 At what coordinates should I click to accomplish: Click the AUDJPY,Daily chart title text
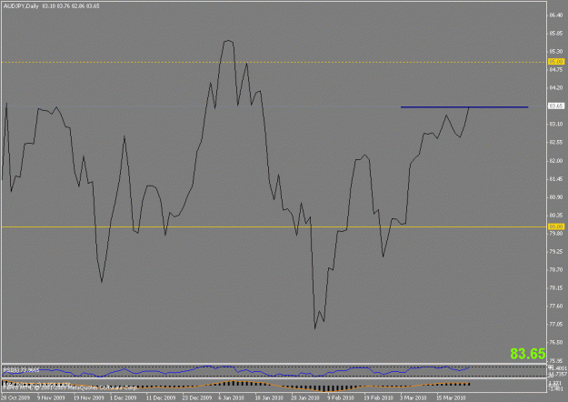21,6
